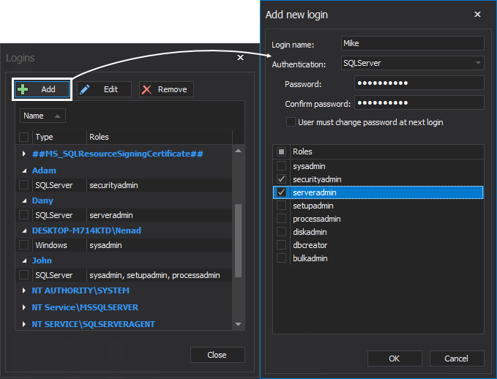Viewport: 497px width, 379px height.
Task: Click the Login name field
Action: pyautogui.click(x=412, y=43)
